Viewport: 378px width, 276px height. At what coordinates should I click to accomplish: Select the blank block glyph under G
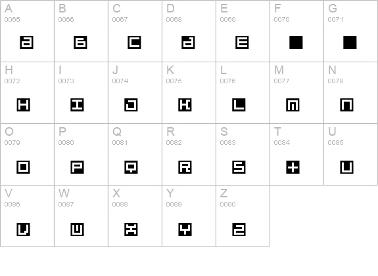click(350, 43)
